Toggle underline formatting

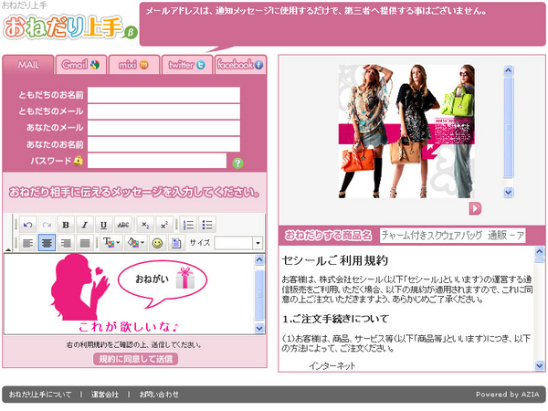point(103,225)
